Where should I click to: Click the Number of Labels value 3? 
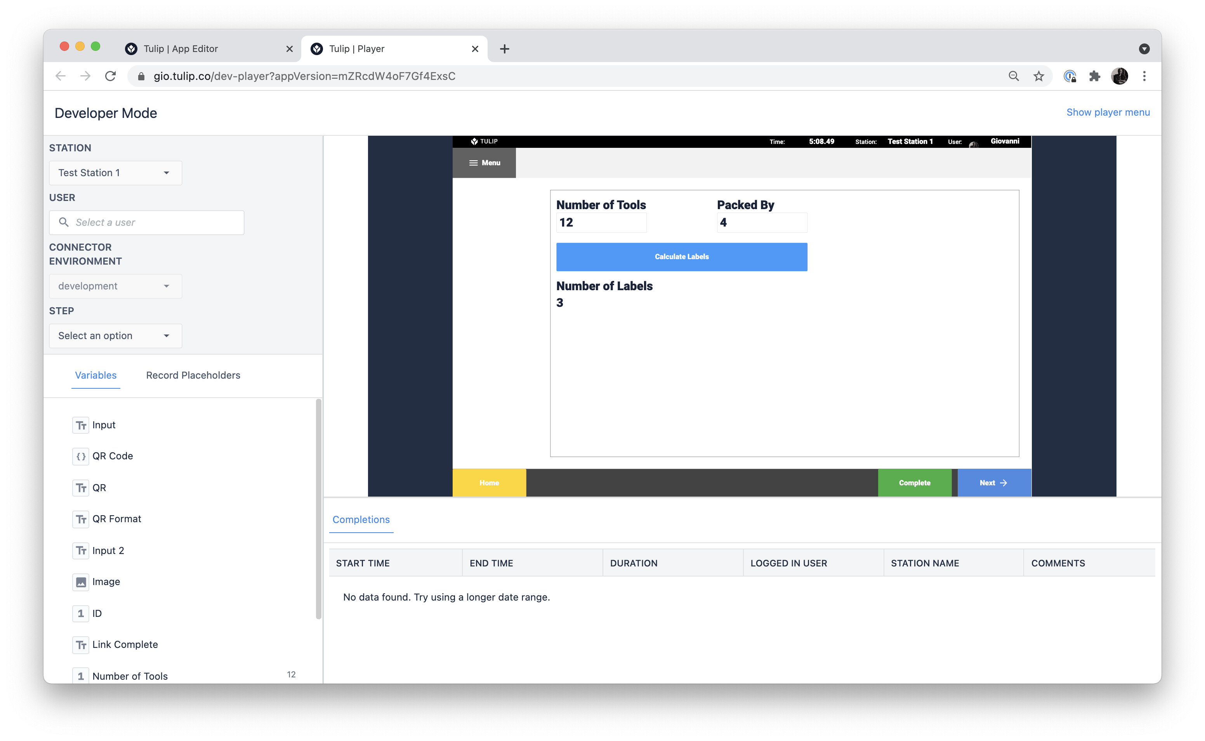559,303
